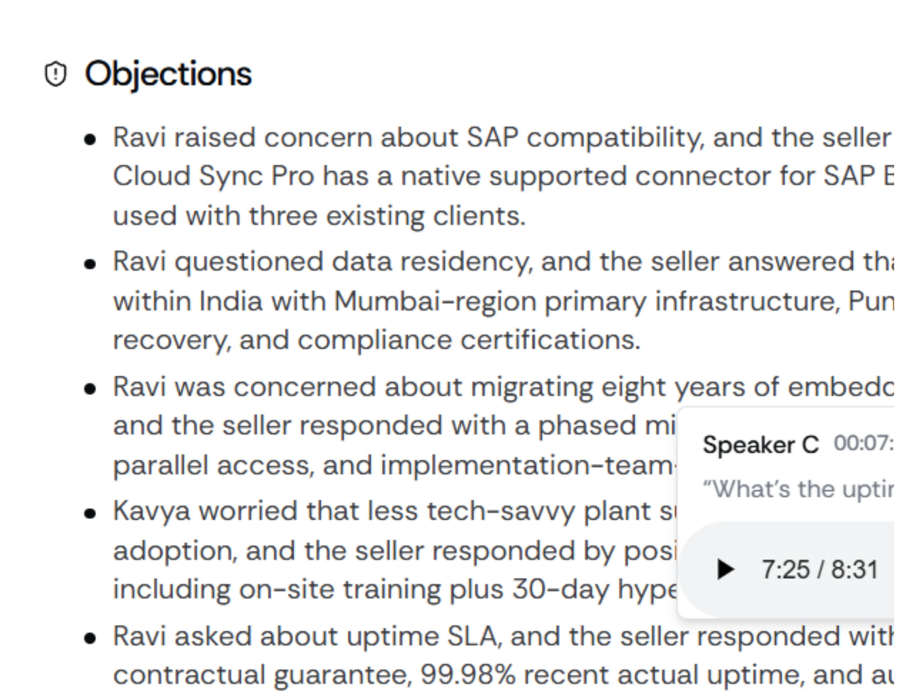Click the "What's the uptime" quote text
Image resolution: width=922 pixels, height=691 pixels.
(x=798, y=489)
